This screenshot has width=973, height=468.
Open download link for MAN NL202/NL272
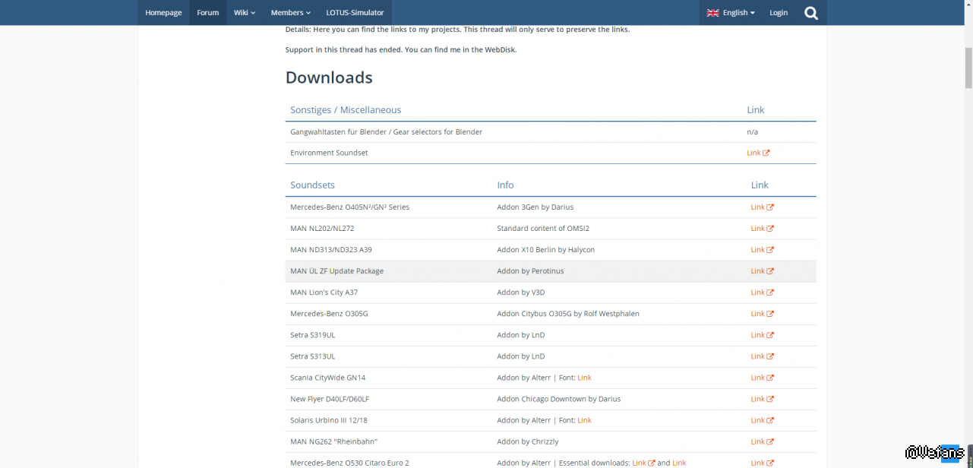tap(762, 229)
